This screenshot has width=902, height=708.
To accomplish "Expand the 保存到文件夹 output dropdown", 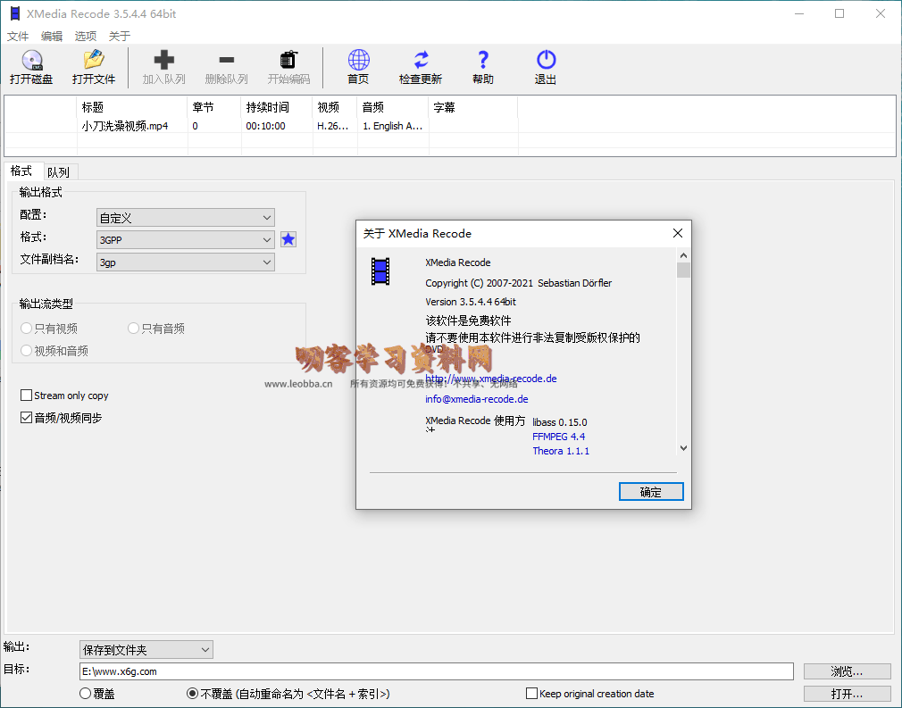I will tap(205, 650).
